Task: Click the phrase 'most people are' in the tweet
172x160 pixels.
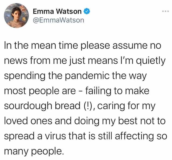Action: (40, 91)
